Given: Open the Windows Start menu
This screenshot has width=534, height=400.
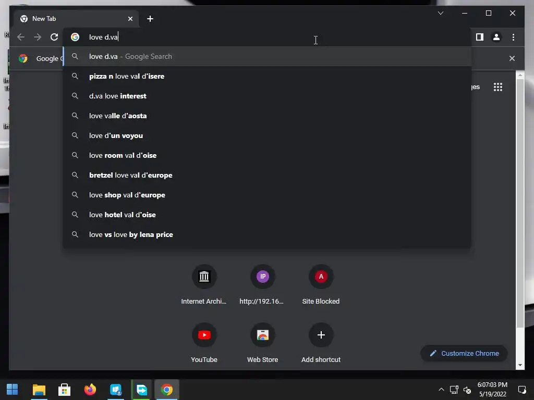Looking at the screenshot, I should [13, 390].
